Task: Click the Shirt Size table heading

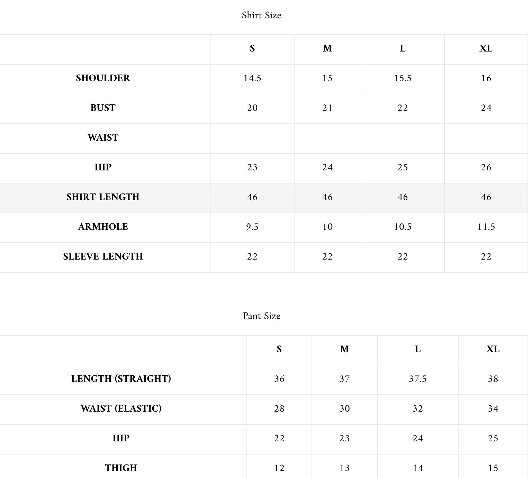Action: (261, 15)
